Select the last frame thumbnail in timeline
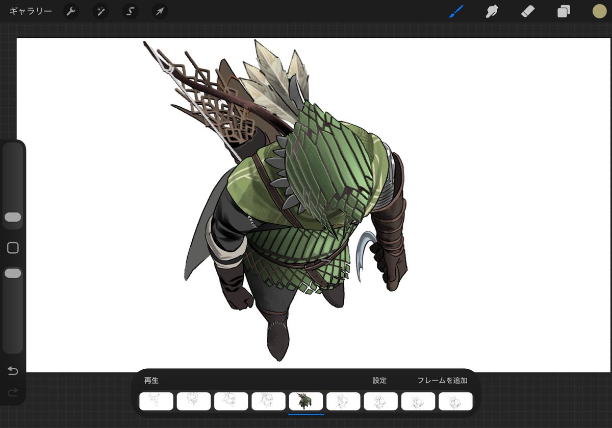The height and width of the screenshot is (428, 612). tap(455, 401)
